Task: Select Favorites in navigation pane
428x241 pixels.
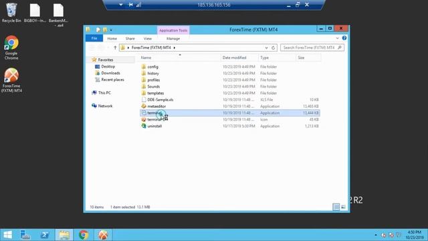Action: pyautogui.click(x=106, y=60)
